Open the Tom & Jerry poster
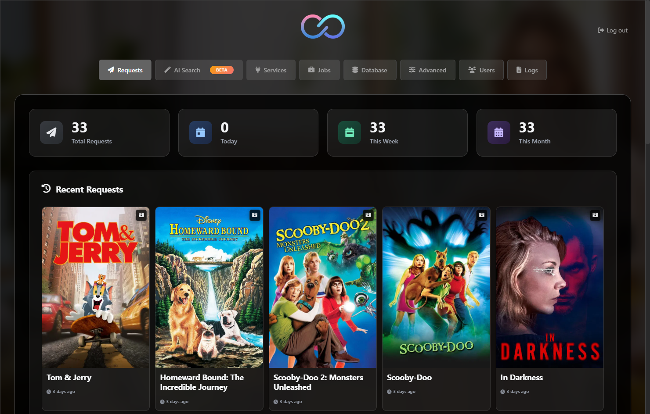The image size is (650, 414). pyautogui.click(x=96, y=287)
